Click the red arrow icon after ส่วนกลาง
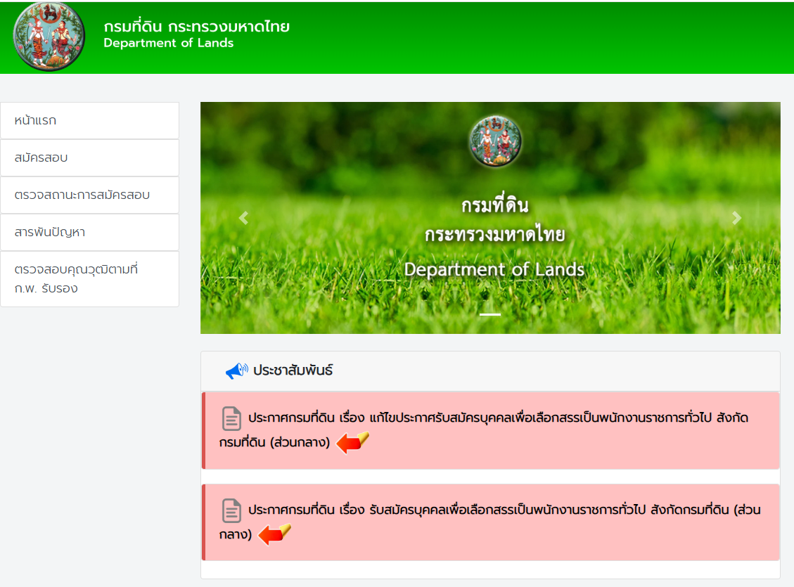 (352, 442)
